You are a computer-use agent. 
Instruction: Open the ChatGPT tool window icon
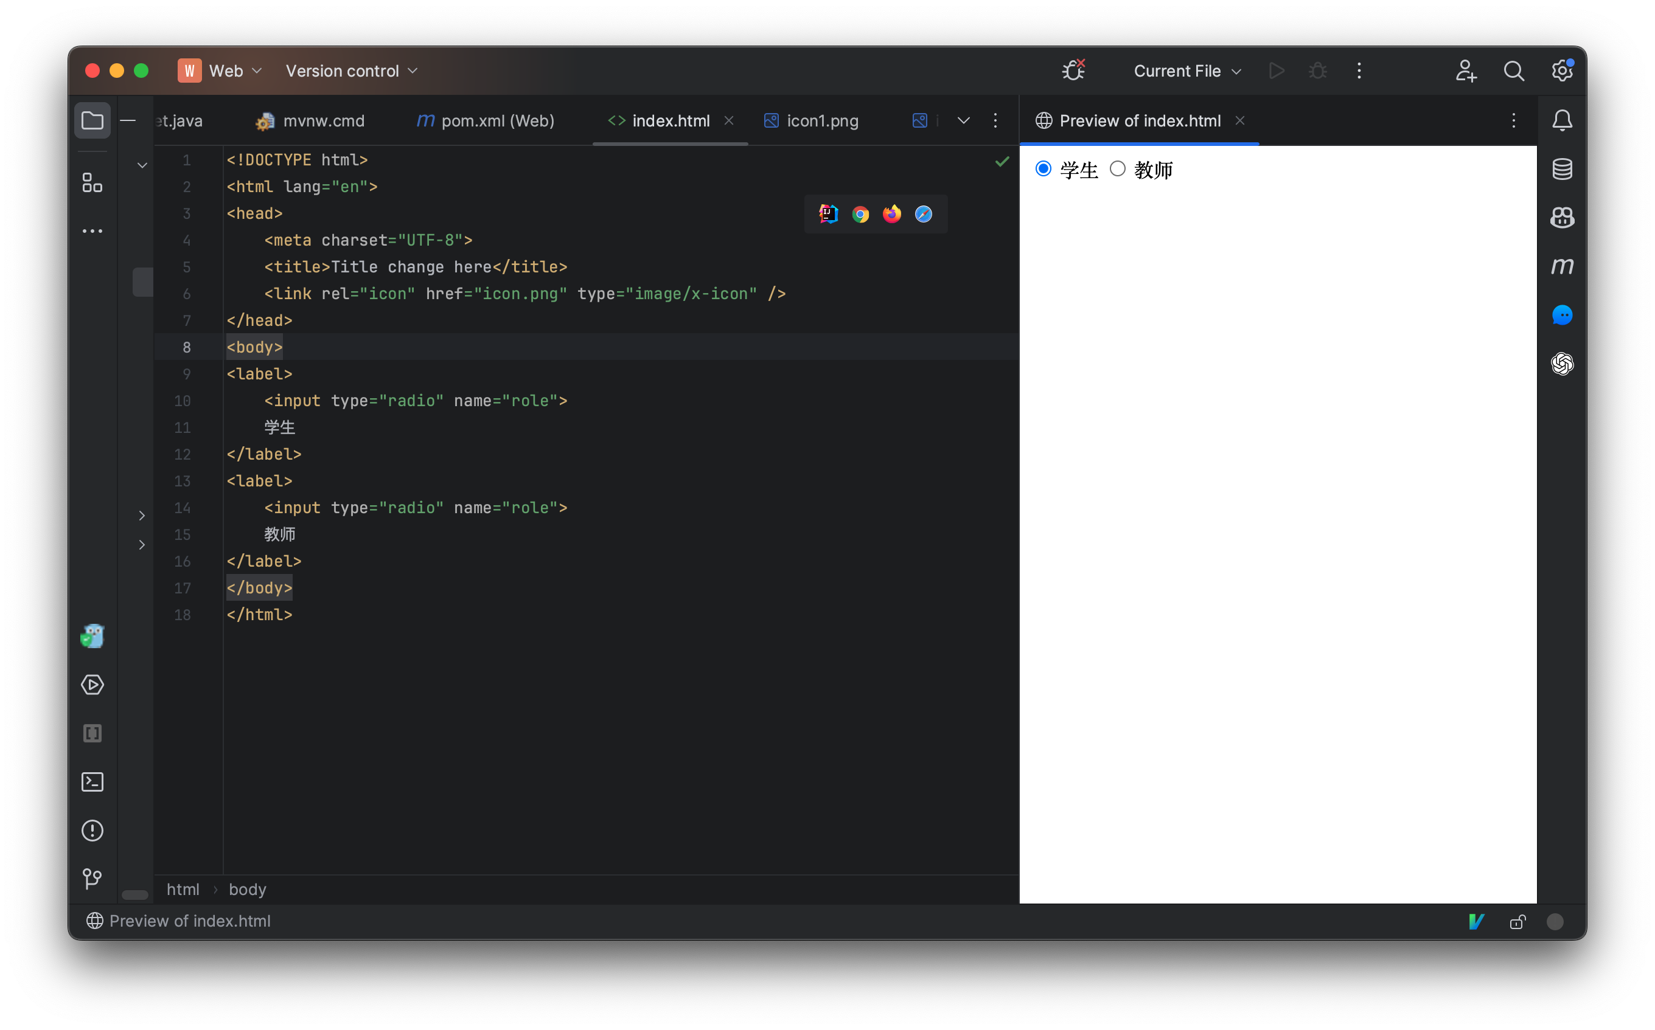[1562, 364]
